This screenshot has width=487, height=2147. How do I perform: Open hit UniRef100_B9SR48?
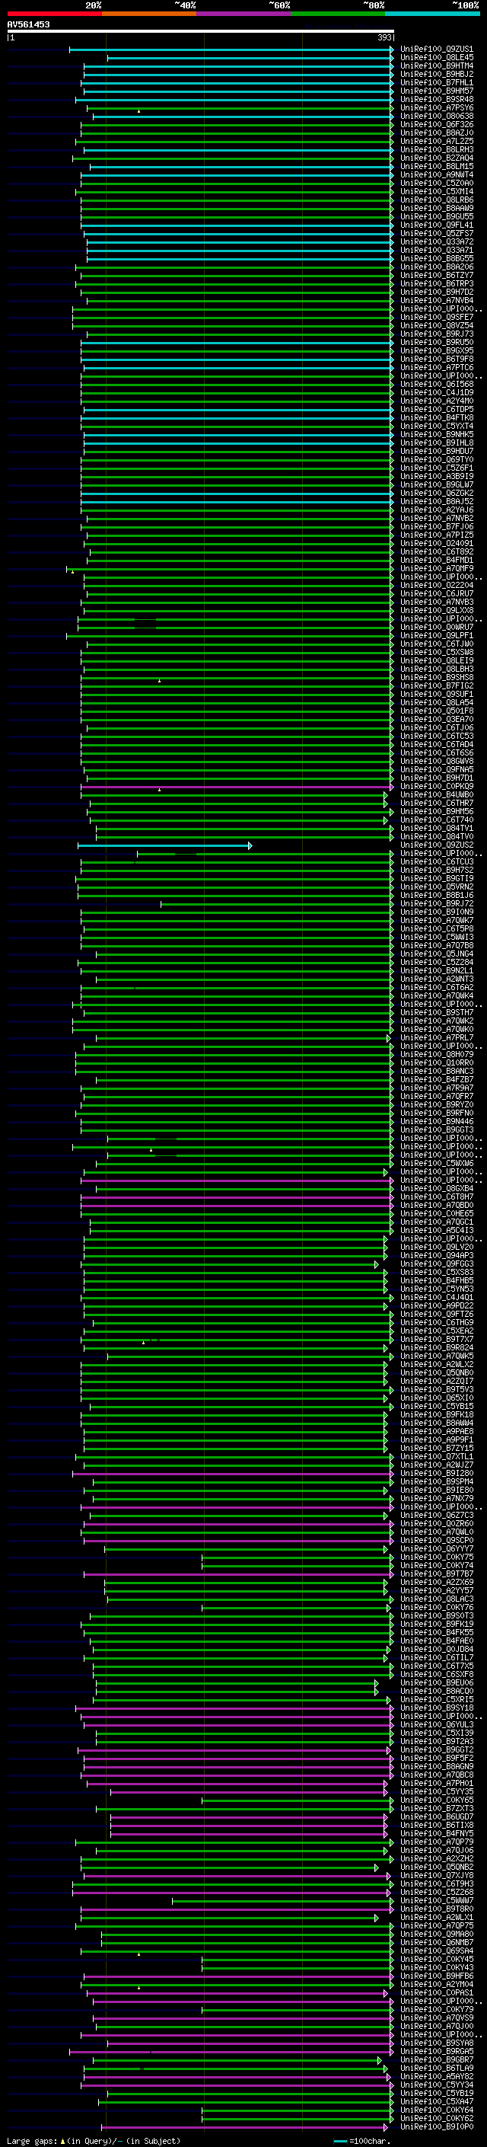coord(436,100)
